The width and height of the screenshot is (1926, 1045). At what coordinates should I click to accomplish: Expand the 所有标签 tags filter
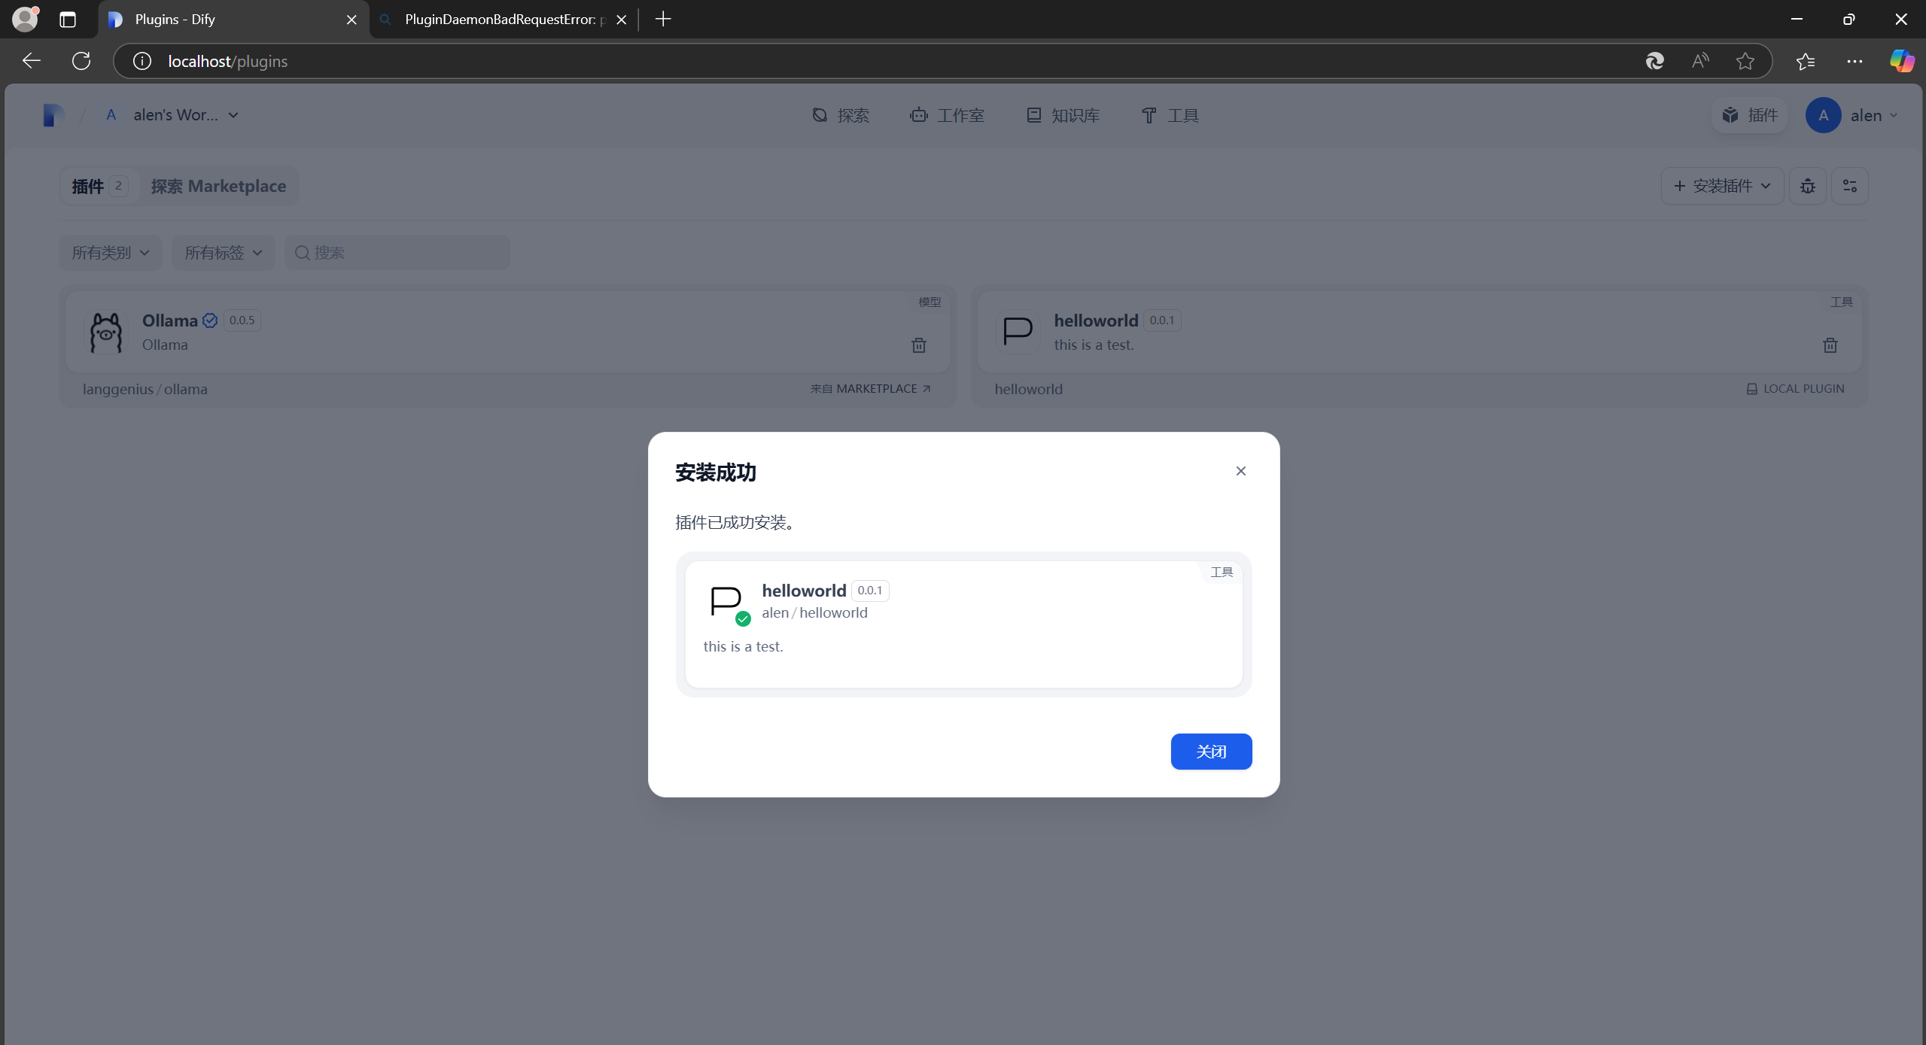click(x=223, y=253)
